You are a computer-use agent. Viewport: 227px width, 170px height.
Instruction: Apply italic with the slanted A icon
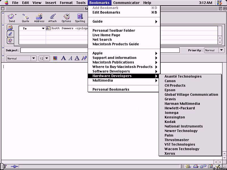[70, 58]
